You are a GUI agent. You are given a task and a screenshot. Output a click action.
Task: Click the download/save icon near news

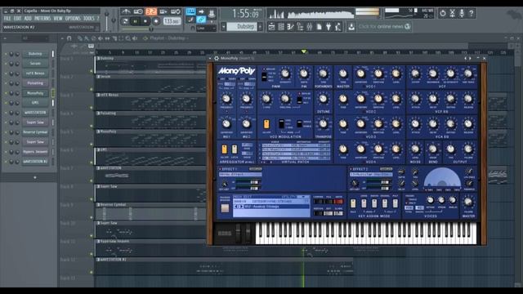point(351,27)
